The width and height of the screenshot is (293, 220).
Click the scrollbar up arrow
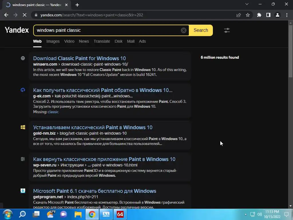[291, 23]
